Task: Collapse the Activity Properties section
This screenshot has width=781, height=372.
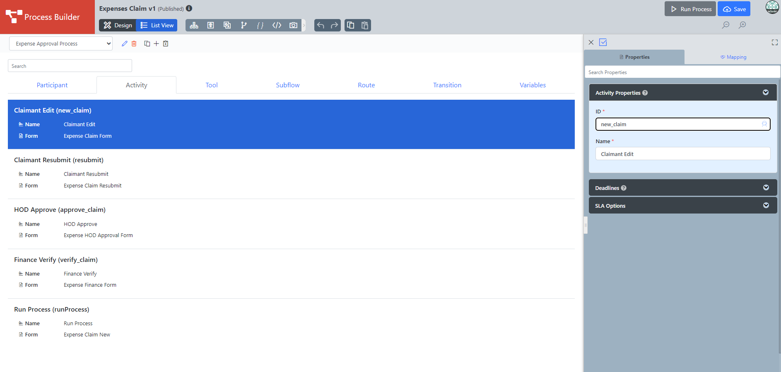Action: (x=766, y=92)
